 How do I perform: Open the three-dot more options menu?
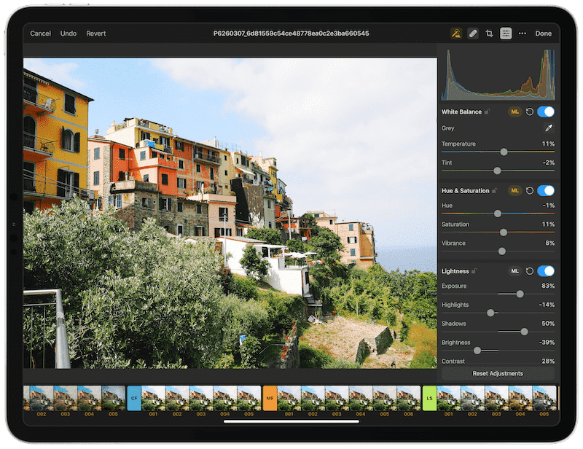click(x=523, y=34)
